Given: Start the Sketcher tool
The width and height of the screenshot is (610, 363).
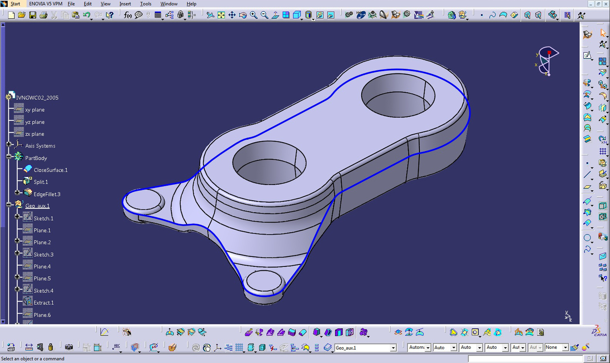Looking at the screenshot, I should click(x=588, y=56).
